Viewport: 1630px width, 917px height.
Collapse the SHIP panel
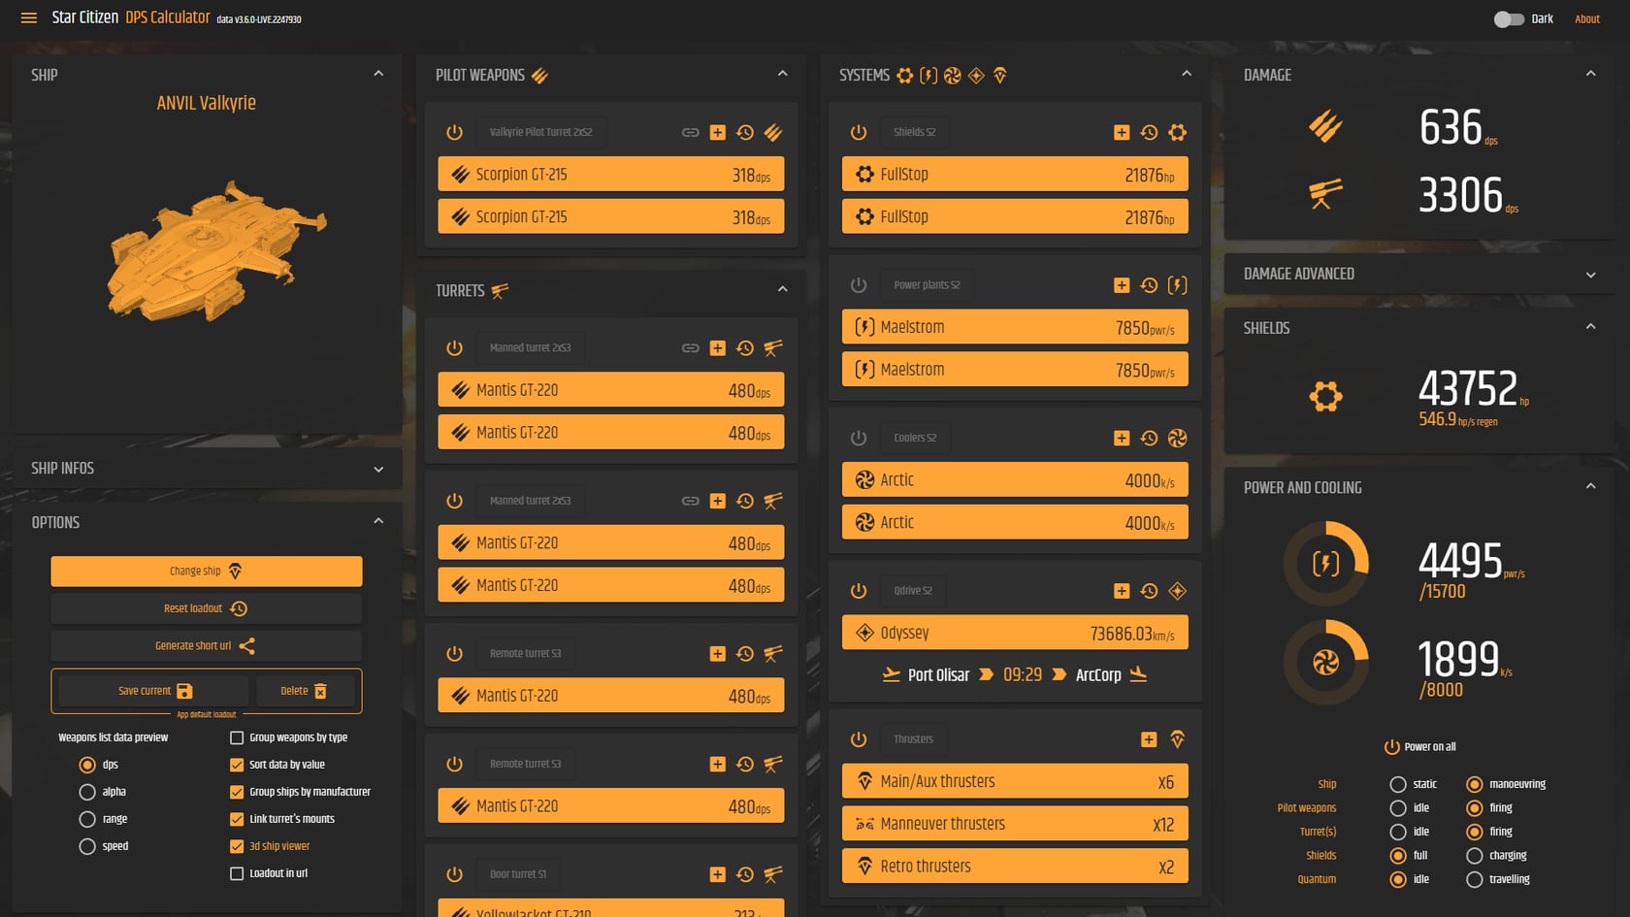pos(378,74)
